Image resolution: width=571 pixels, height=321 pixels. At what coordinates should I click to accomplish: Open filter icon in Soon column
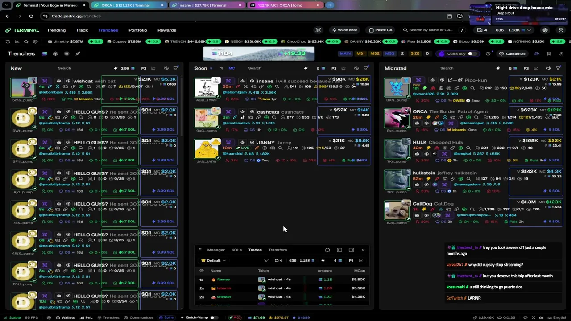(x=366, y=68)
